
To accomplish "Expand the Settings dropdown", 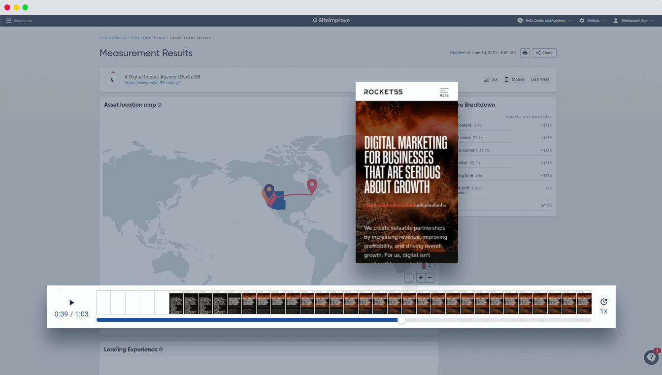I will pyautogui.click(x=592, y=21).
